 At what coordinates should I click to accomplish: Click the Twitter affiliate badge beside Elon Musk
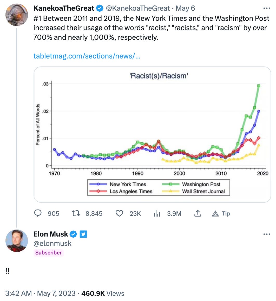tap(83, 234)
